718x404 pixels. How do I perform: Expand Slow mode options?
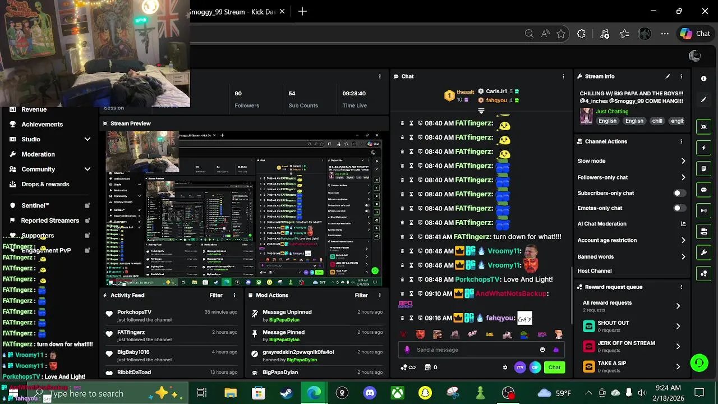tap(683, 161)
